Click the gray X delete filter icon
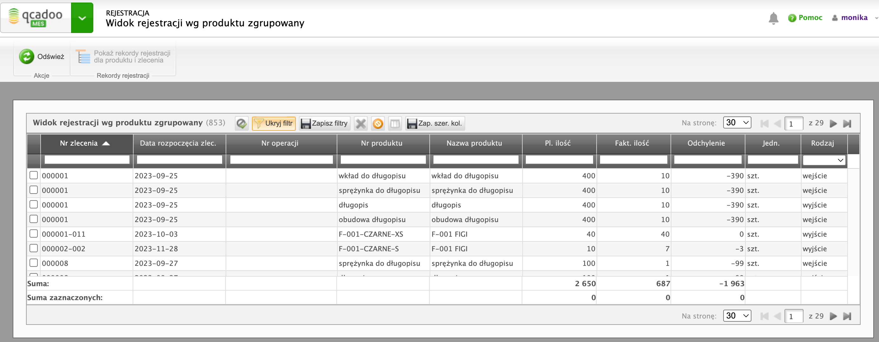The width and height of the screenshot is (879, 342). (360, 123)
